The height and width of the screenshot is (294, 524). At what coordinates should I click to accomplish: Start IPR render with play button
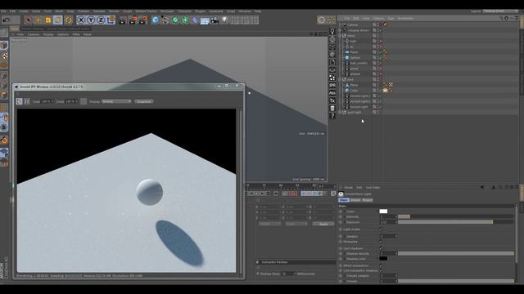[x=19, y=101]
